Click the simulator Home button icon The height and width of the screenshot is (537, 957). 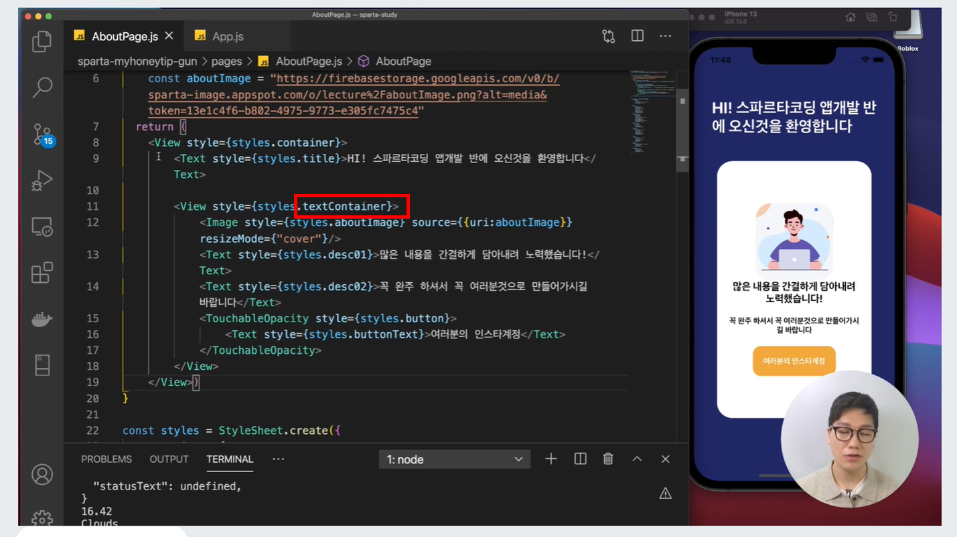tap(851, 17)
